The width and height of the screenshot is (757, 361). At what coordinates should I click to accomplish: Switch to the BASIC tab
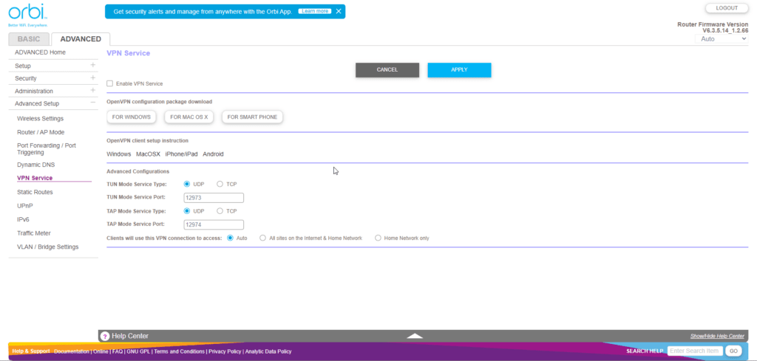tap(29, 39)
